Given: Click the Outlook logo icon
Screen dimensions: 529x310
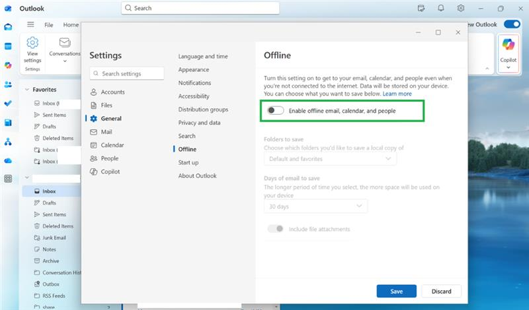Looking at the screenshot, I should 8,8.
